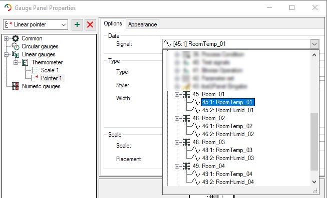Collapse the 49. Room_04 group
Viewport: 327px width, 198px height.
click(177, 166)
